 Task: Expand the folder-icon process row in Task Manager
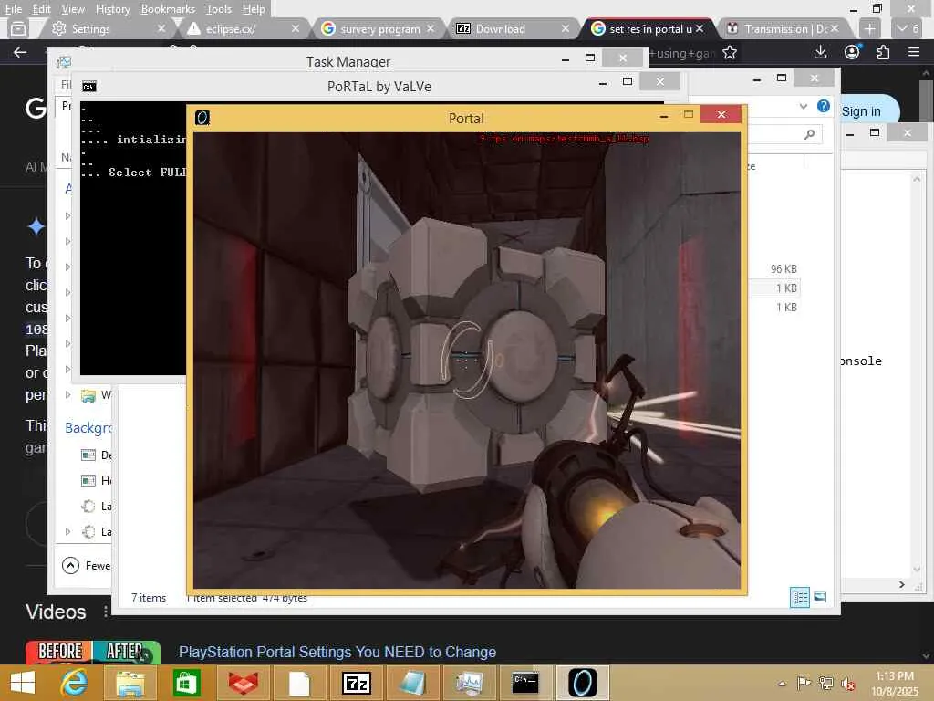tap(67, 394)
